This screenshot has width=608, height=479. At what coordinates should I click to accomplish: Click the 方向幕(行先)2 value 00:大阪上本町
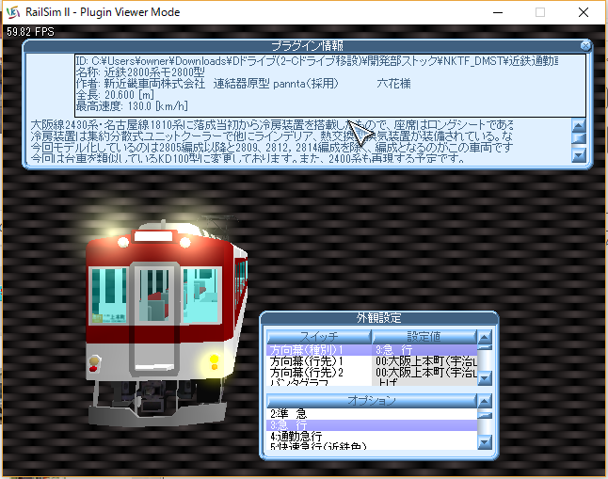tap(424, 373)
